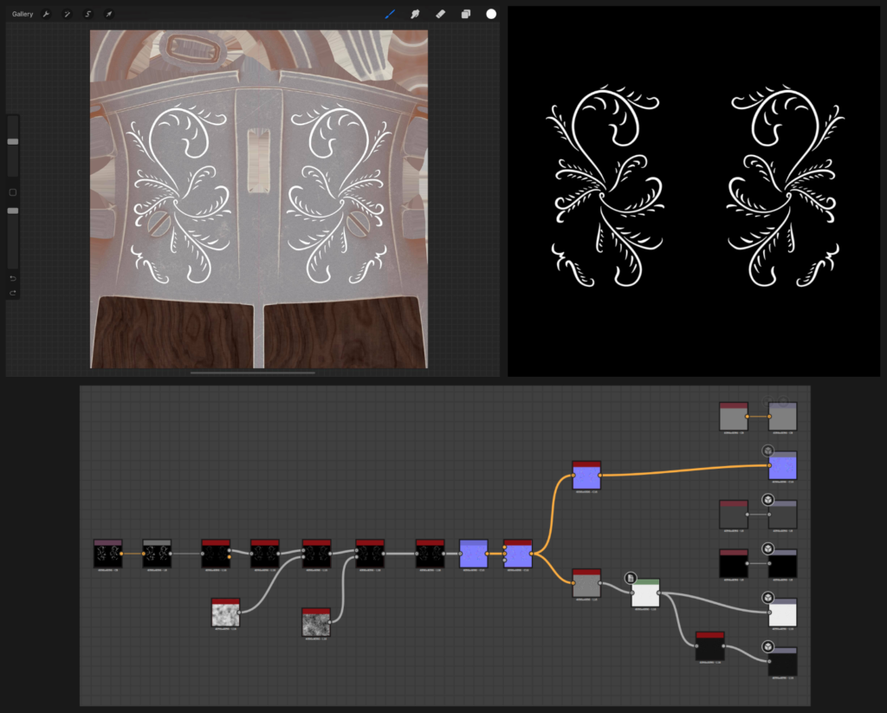Click the output pin of white clouds node
The image size is (887, 713).
coord(239,613)
